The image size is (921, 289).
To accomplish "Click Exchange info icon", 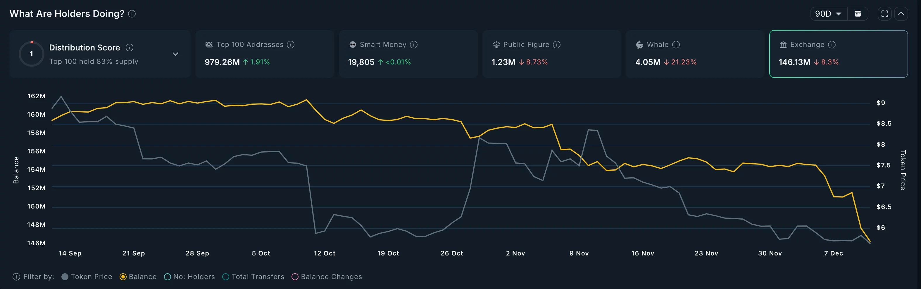I will pos(832,45).
